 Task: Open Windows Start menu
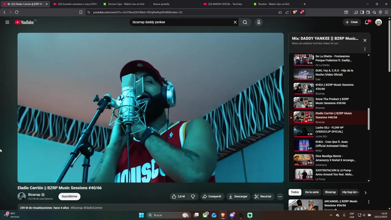141,215
